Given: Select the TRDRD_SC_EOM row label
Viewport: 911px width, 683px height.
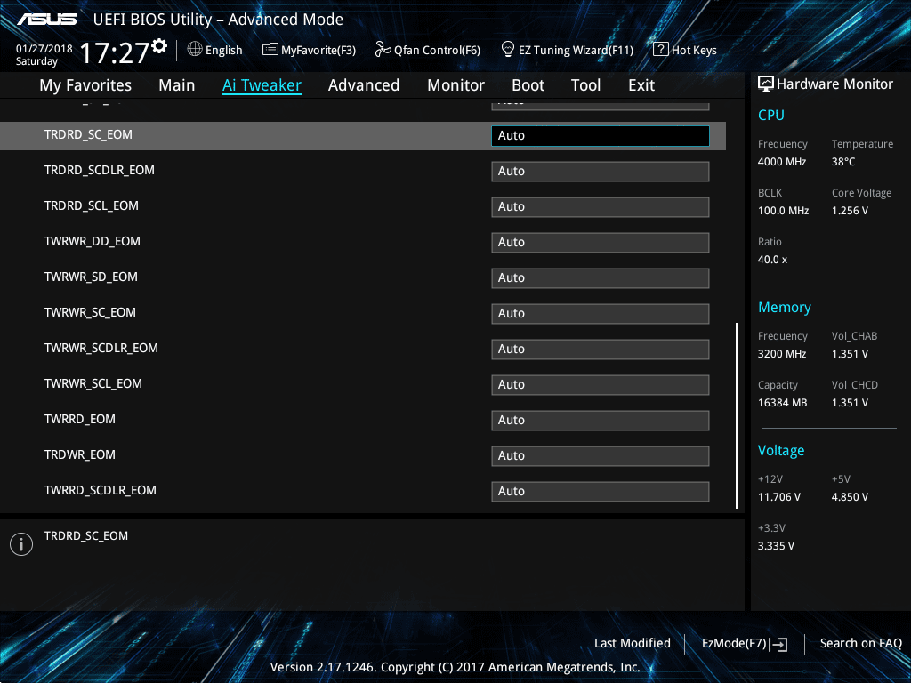Looking at the screenshot, I should [88, 135].
